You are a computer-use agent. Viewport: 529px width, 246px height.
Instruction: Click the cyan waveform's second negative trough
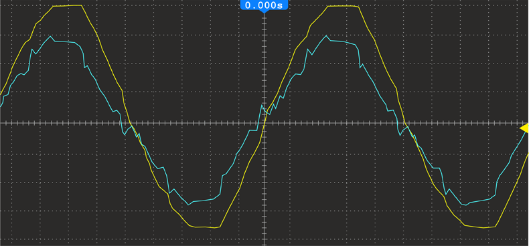[x=465, y=205]
